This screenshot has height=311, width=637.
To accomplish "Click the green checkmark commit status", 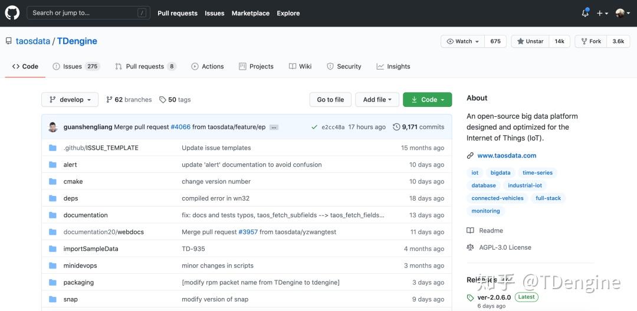I will click(314, 127).
